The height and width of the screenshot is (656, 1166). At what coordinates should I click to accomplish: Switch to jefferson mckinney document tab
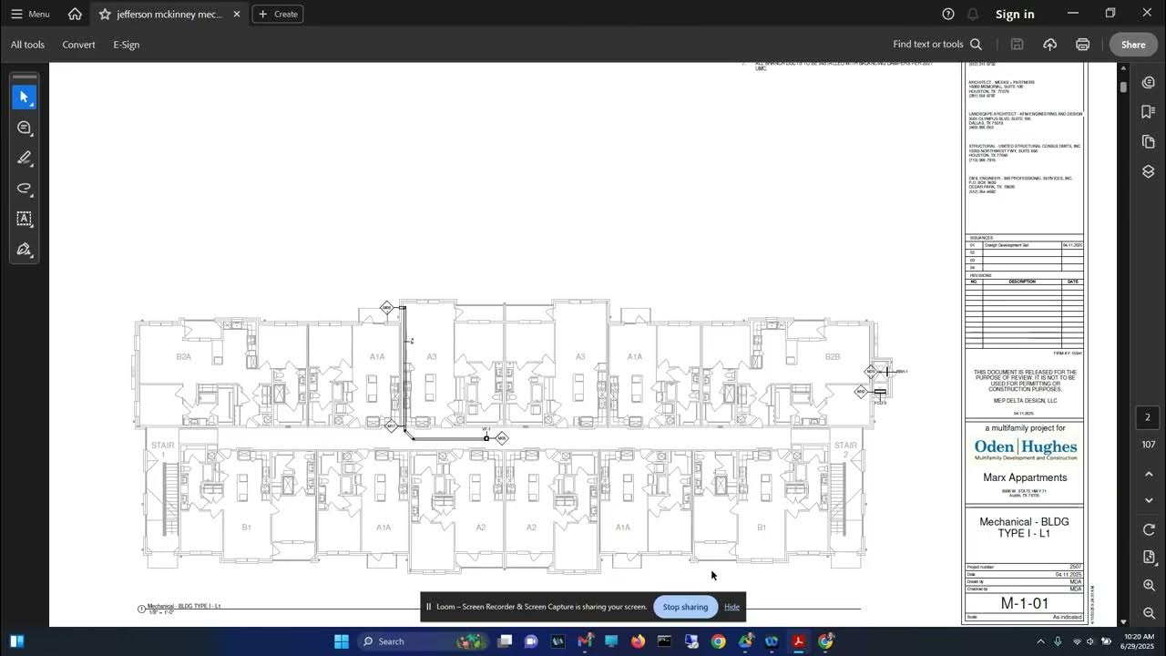(170, 14)
